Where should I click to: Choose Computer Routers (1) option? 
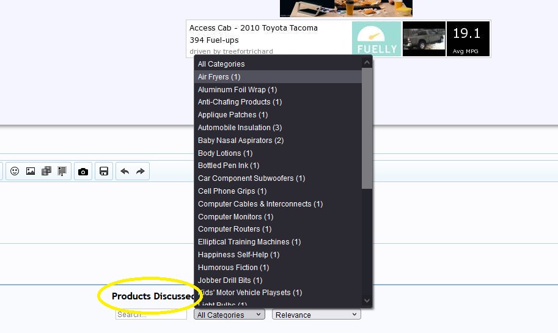click(x=278, y=230)
